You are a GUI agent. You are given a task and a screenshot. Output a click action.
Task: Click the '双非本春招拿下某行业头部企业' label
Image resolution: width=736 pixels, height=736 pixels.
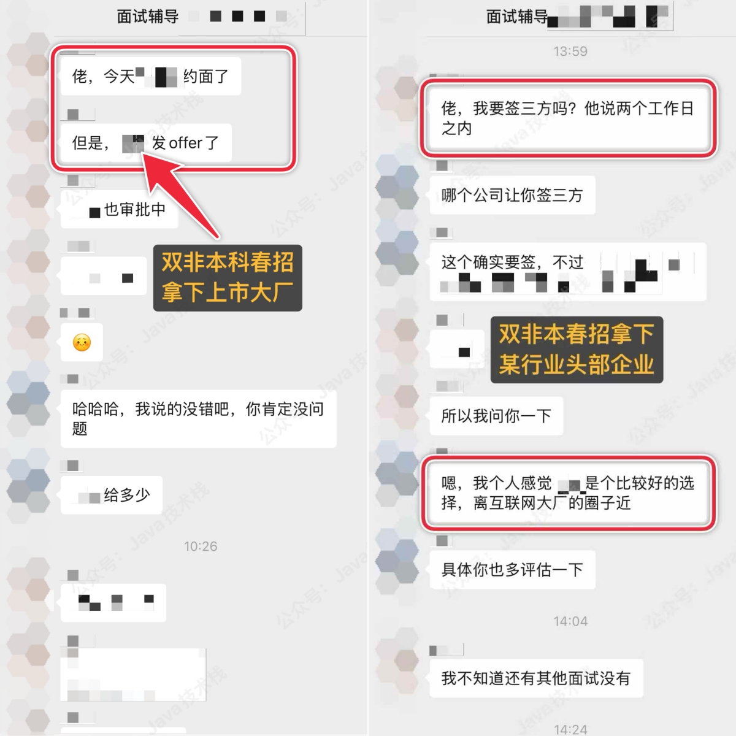(x=577, y=350)
